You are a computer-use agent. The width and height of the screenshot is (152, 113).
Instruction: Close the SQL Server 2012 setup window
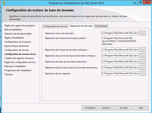pyautogui.click(x=147, y=3)
